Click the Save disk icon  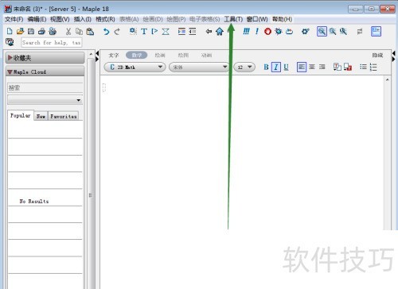click(x=31, y=32)
